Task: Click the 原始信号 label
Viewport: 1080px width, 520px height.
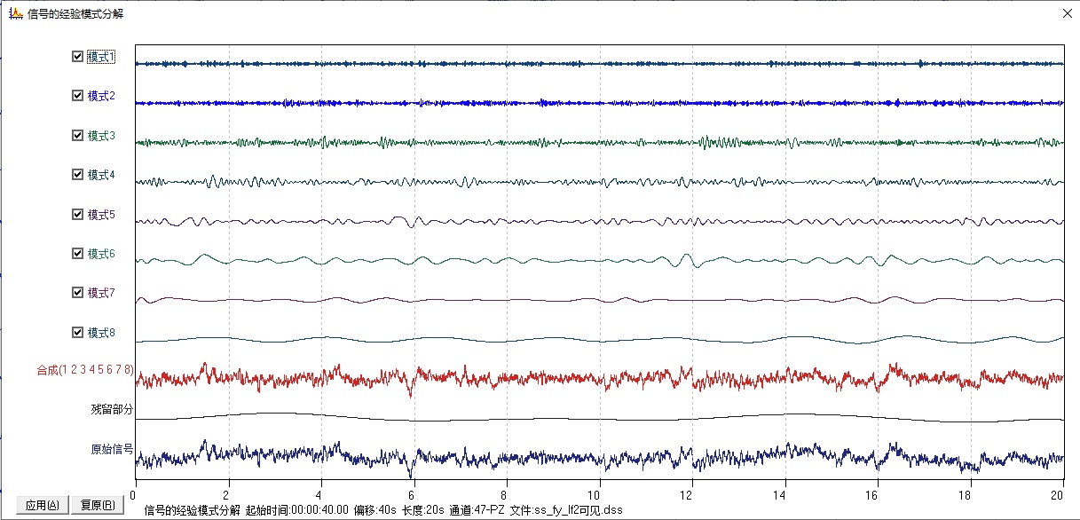Action: click(112, 449)
